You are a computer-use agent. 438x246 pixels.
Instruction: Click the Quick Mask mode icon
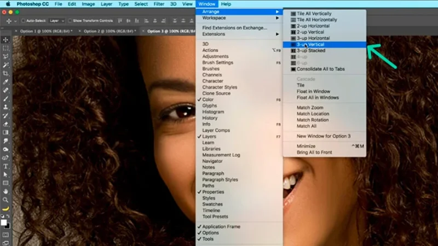click(x=5, y=235)
